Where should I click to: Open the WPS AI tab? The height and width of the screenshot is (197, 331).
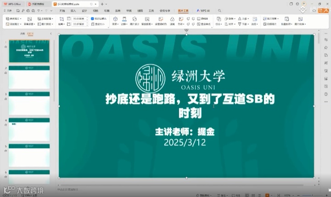click(203, 11)
